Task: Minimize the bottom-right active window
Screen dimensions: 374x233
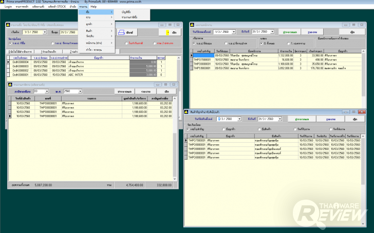Action: [345, 112]
